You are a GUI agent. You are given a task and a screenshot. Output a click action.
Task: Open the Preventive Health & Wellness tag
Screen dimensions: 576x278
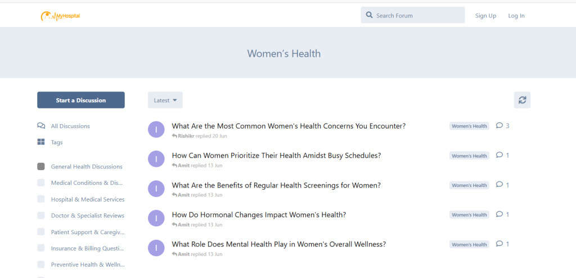[x=87, y=265]
